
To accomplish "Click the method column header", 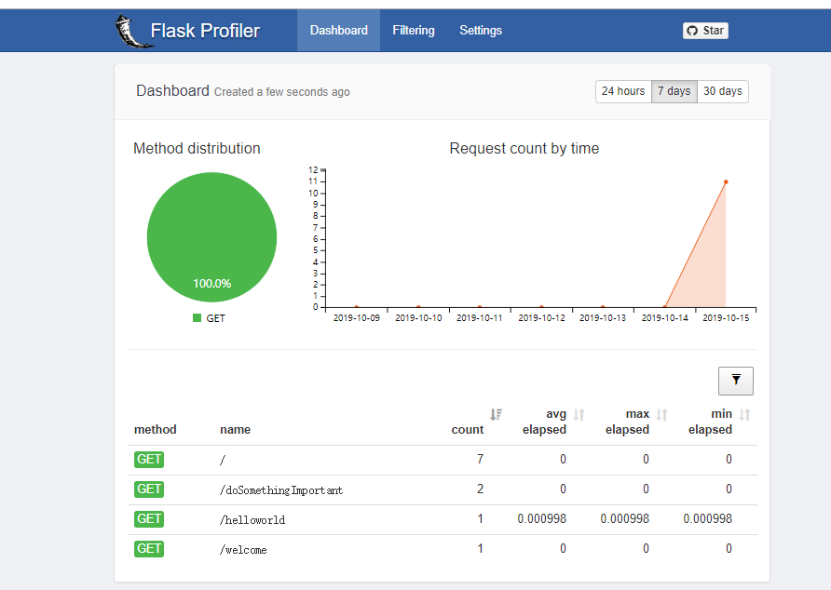I will click(x=156, y=430).
